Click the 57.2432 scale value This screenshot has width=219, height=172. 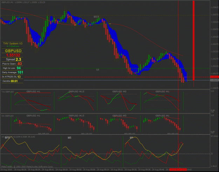click(214, 136)
